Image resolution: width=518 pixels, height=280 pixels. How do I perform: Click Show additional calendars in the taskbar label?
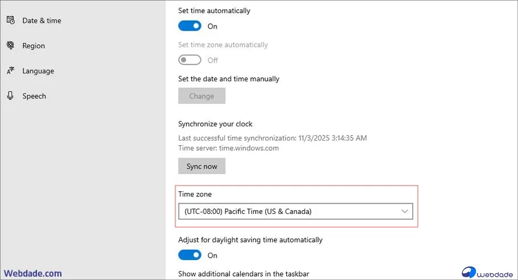click(244, 274)
